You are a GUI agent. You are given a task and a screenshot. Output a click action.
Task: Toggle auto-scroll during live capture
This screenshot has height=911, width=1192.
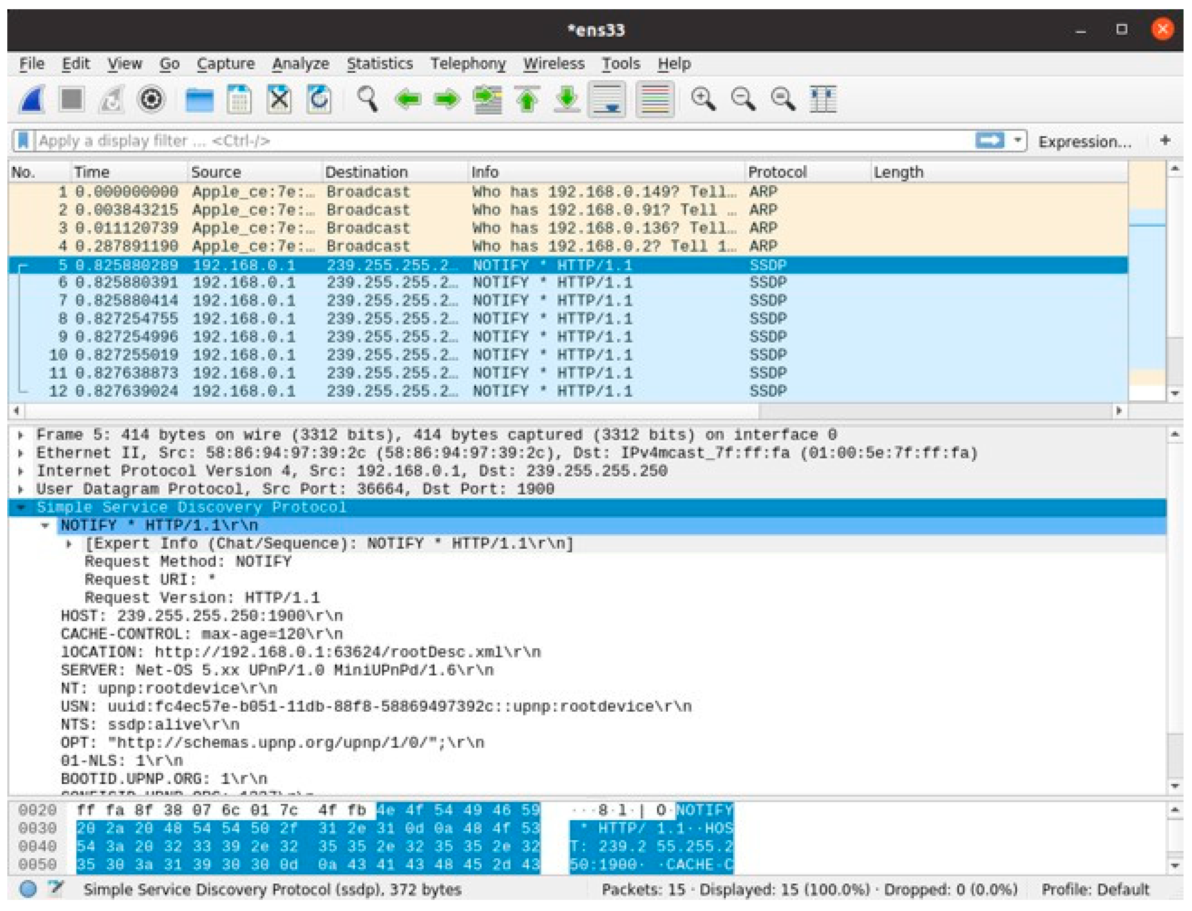pos(607,100)
